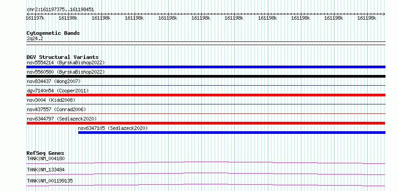The image size is (398, 191).
Task: Click the thin blue line of nsv3004
Action: pyautogui.click(x=206, y=104)
